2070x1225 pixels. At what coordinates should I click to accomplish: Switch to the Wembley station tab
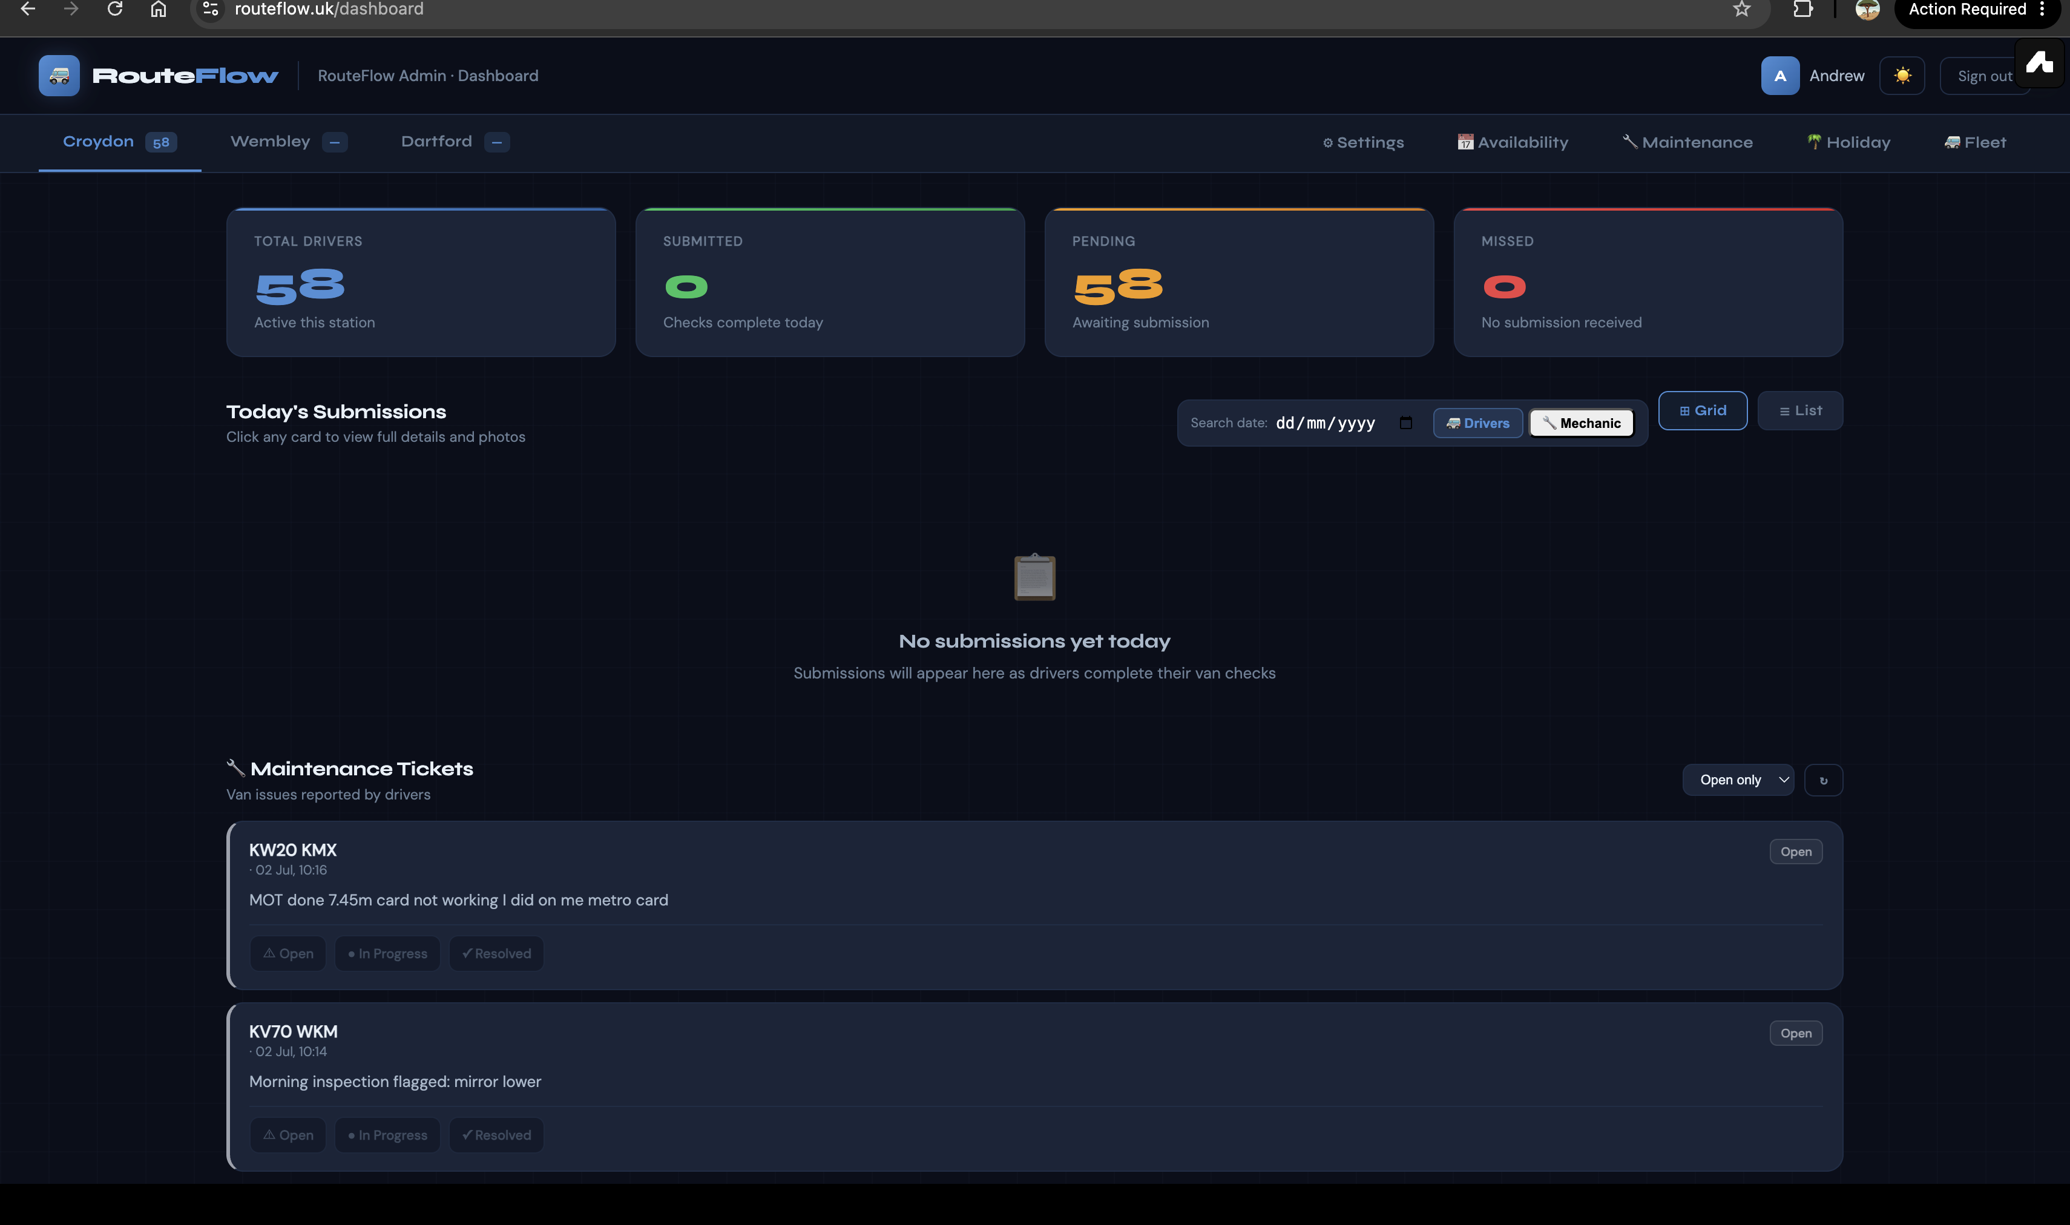288,142
